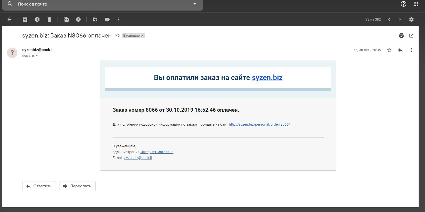The width and height of the screenshot is (425, 212).
Task: Click the Ответить button
Action: point(39,186)
